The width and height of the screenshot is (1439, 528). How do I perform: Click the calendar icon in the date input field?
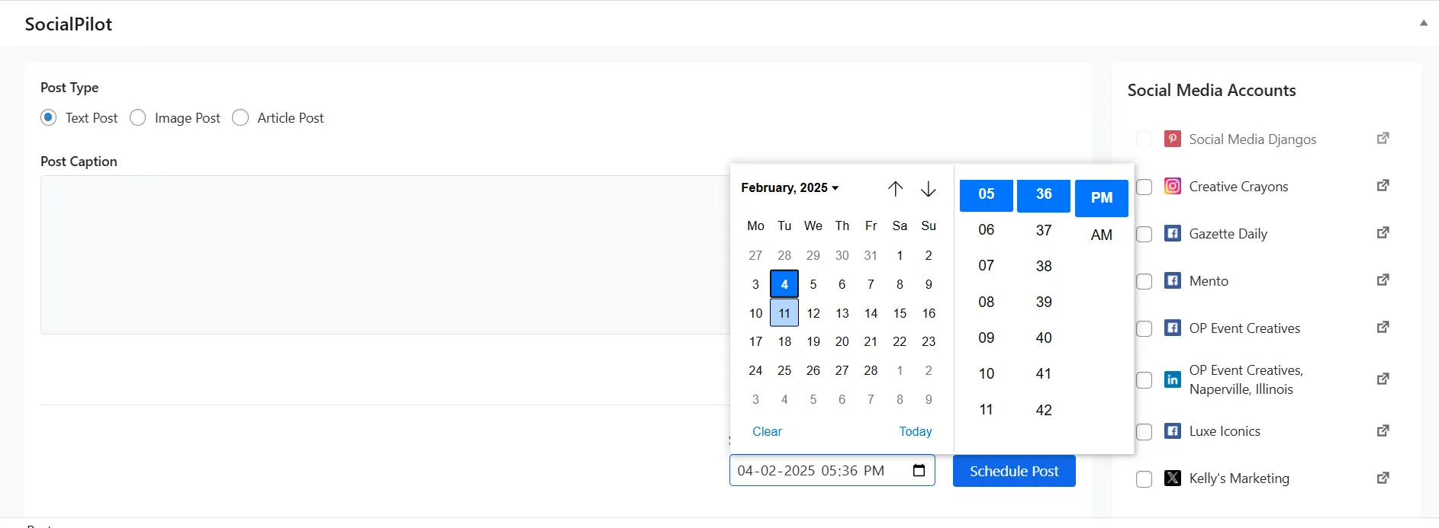[x=919, y=470]
